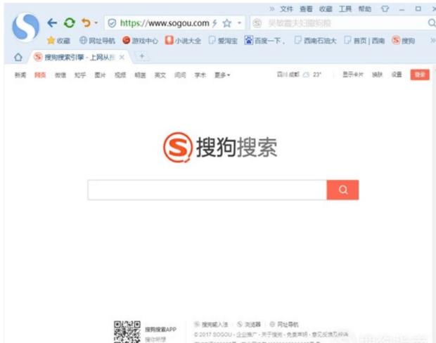Image resolution: width=436 pixels, height=343 pixels.
Task: Open a new tab with the plus button
Action: [142, 56]
